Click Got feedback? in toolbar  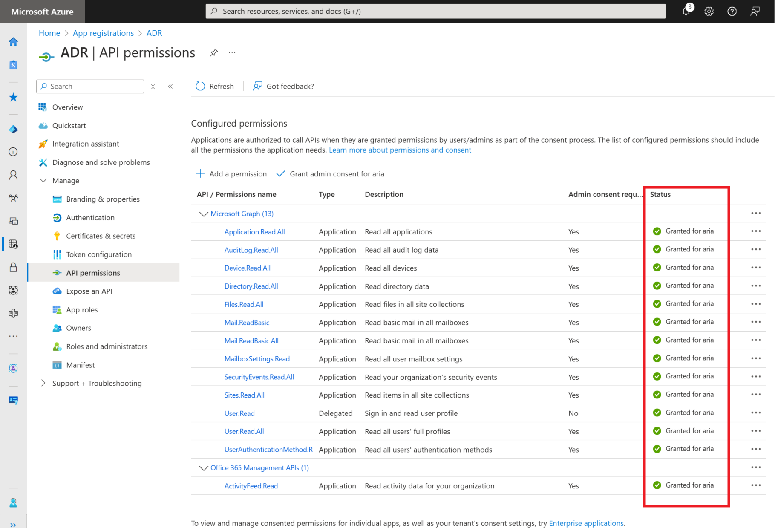tap(283, 87)
